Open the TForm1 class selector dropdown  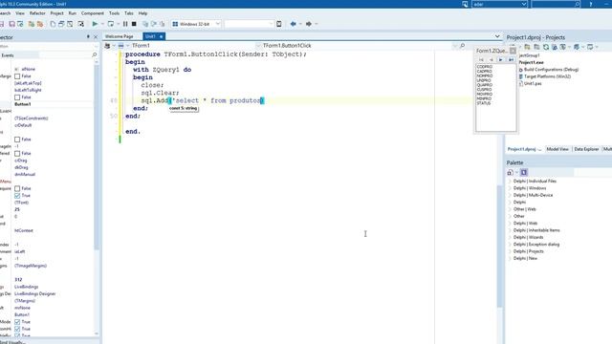tap(128, 46)
